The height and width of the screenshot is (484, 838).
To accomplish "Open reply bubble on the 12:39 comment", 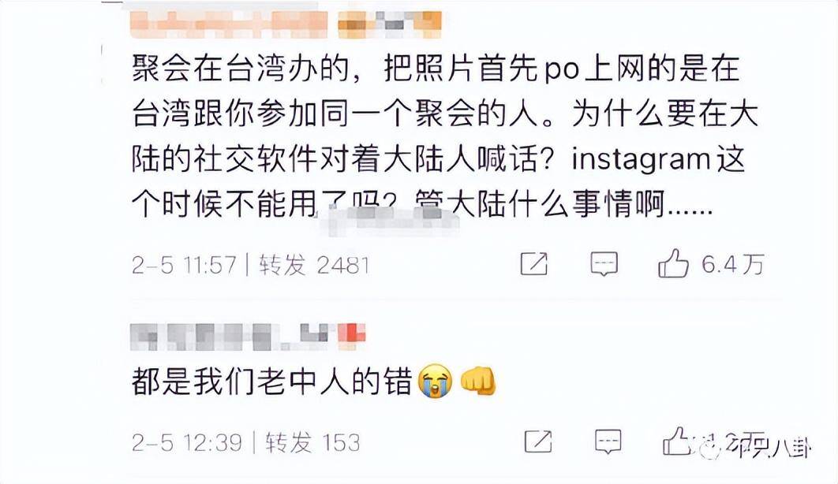I will tap(608, 442).
